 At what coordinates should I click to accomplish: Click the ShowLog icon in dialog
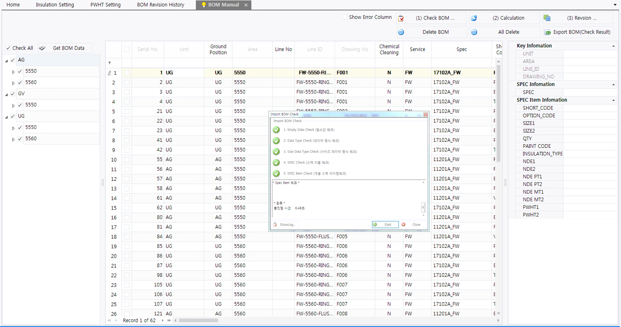pyautogui.click(x=275, y=225)
